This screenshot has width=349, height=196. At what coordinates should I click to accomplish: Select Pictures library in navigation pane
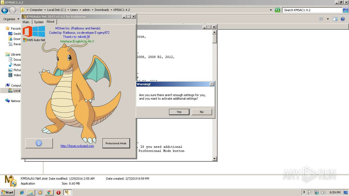tap(14, 70)
